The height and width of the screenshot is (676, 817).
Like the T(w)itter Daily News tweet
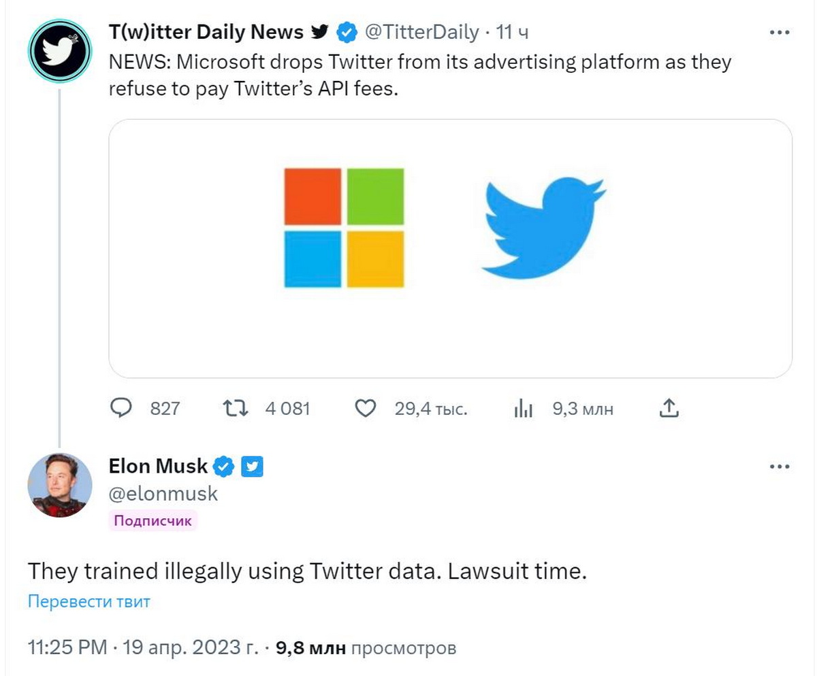point(366,408)
